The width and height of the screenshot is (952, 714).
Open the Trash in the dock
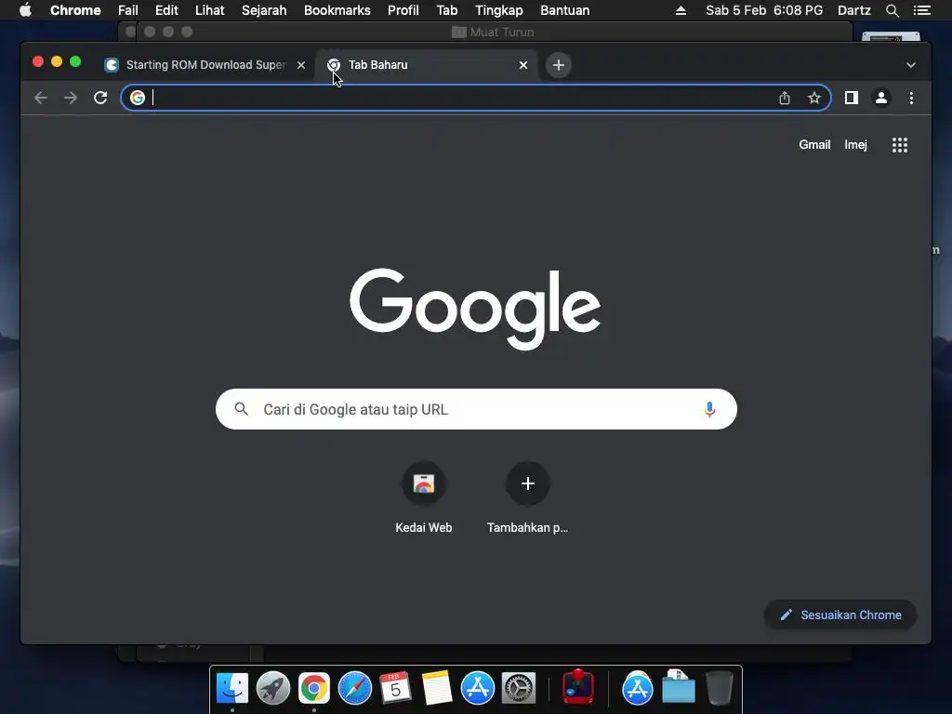pos(719,689)
